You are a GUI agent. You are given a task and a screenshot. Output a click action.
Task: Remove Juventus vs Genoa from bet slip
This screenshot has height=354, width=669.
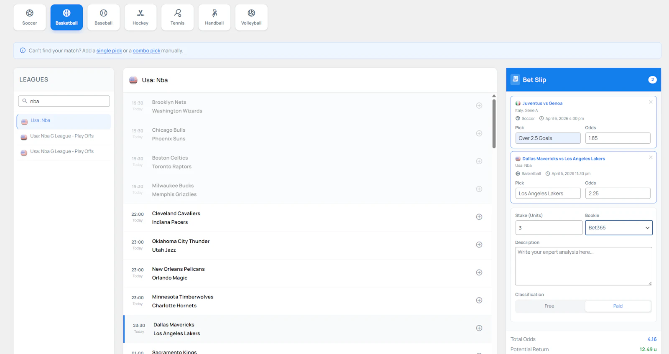pos(651,102)
